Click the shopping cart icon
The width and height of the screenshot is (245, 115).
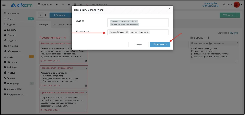click(81, 5)
